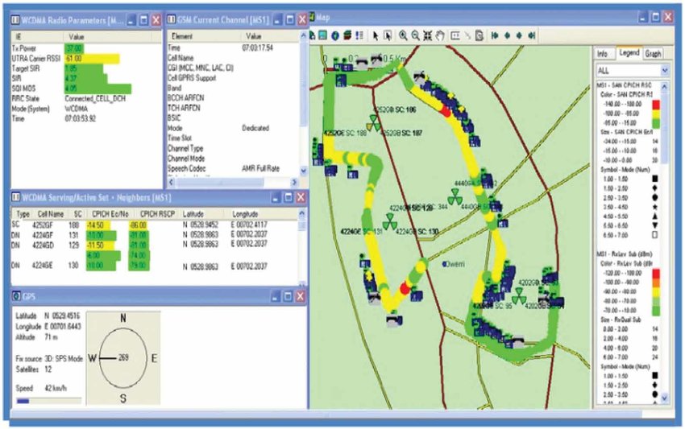Jump to first with the leftmost green arrow
Screen dimensions: 685x429
[x=495, y=35]
